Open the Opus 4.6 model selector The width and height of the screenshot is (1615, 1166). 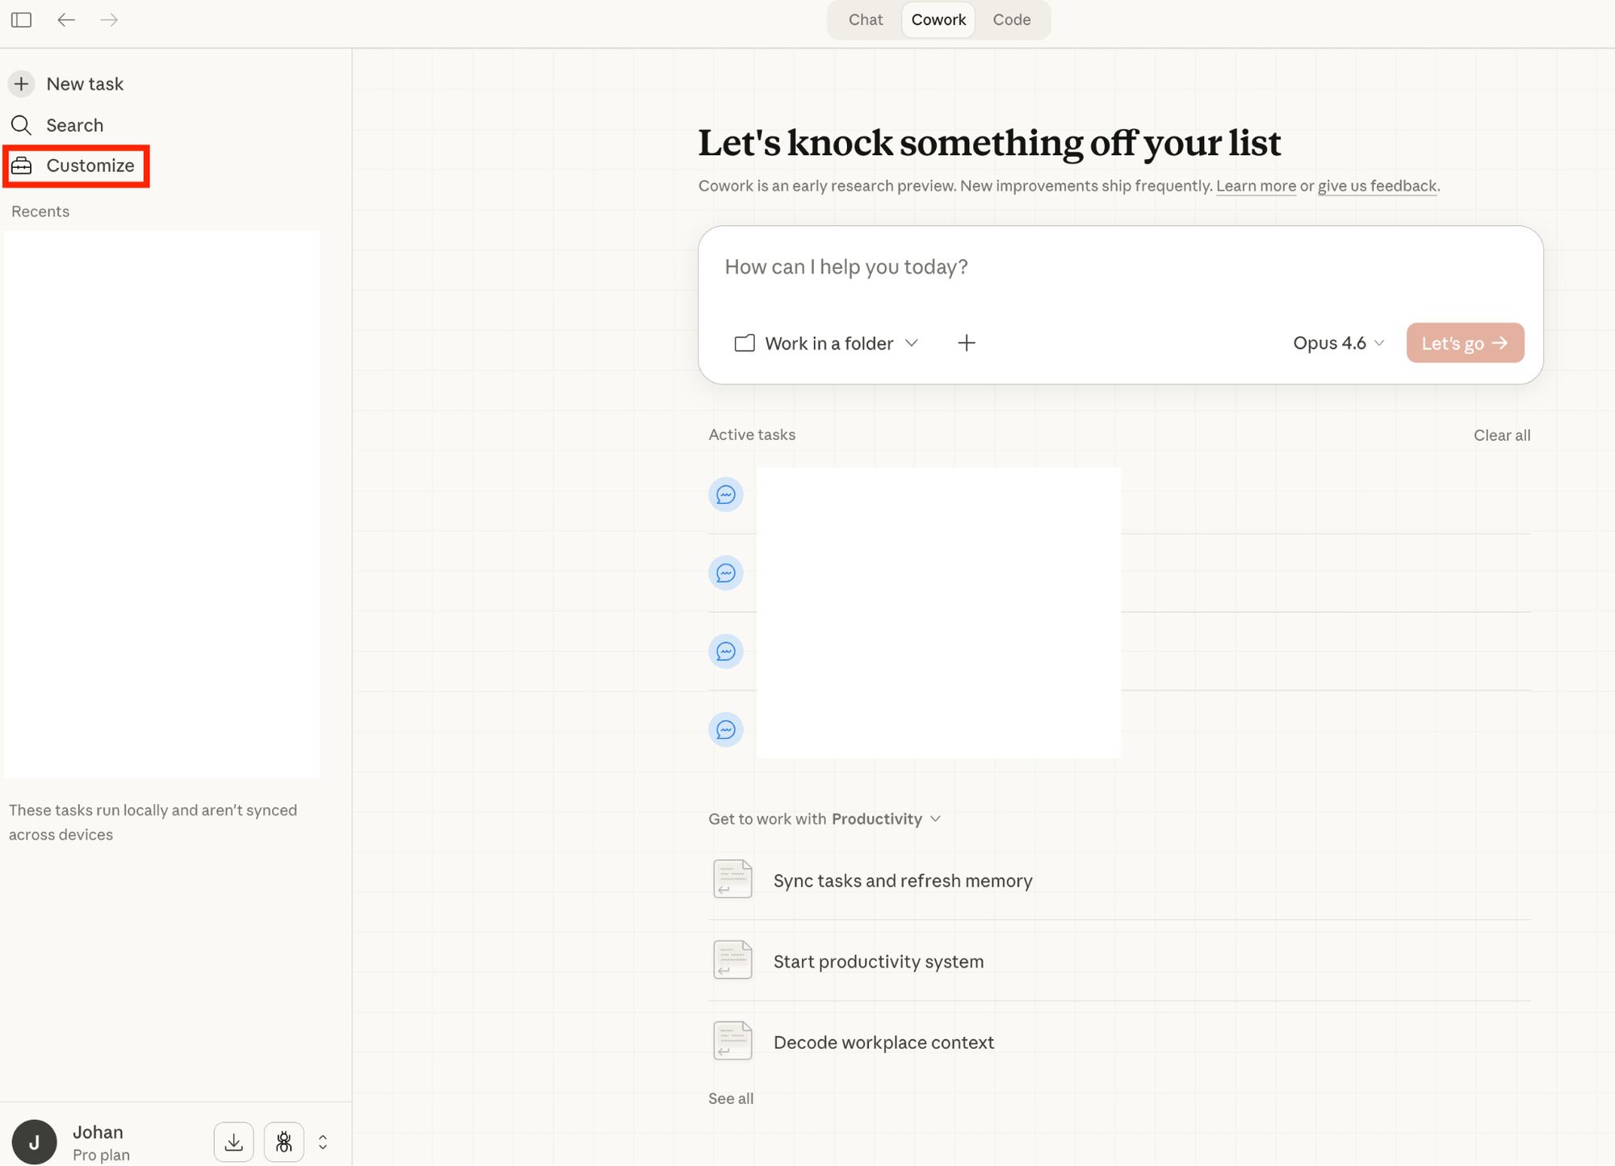pos(1338,343)
